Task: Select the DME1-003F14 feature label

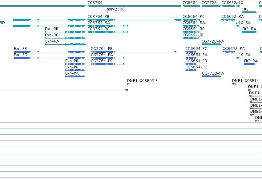Action: click(x=245, y=81)
